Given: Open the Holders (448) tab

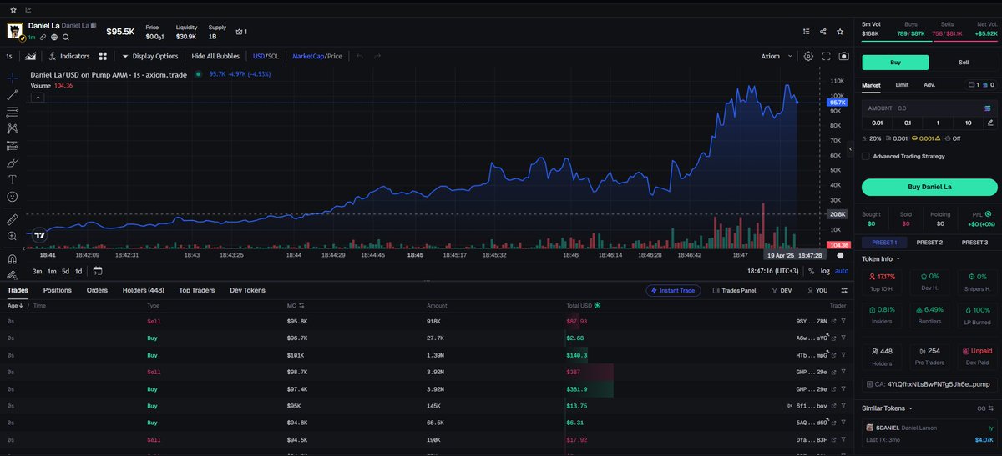Looking at the screenshot, I should pyautogui.click(x=143, y=290).
